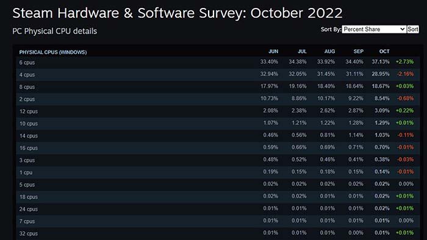The width and height of the screenshot is (427, 240).
Task: Click the 2 cpus row label
Action: 27,99
